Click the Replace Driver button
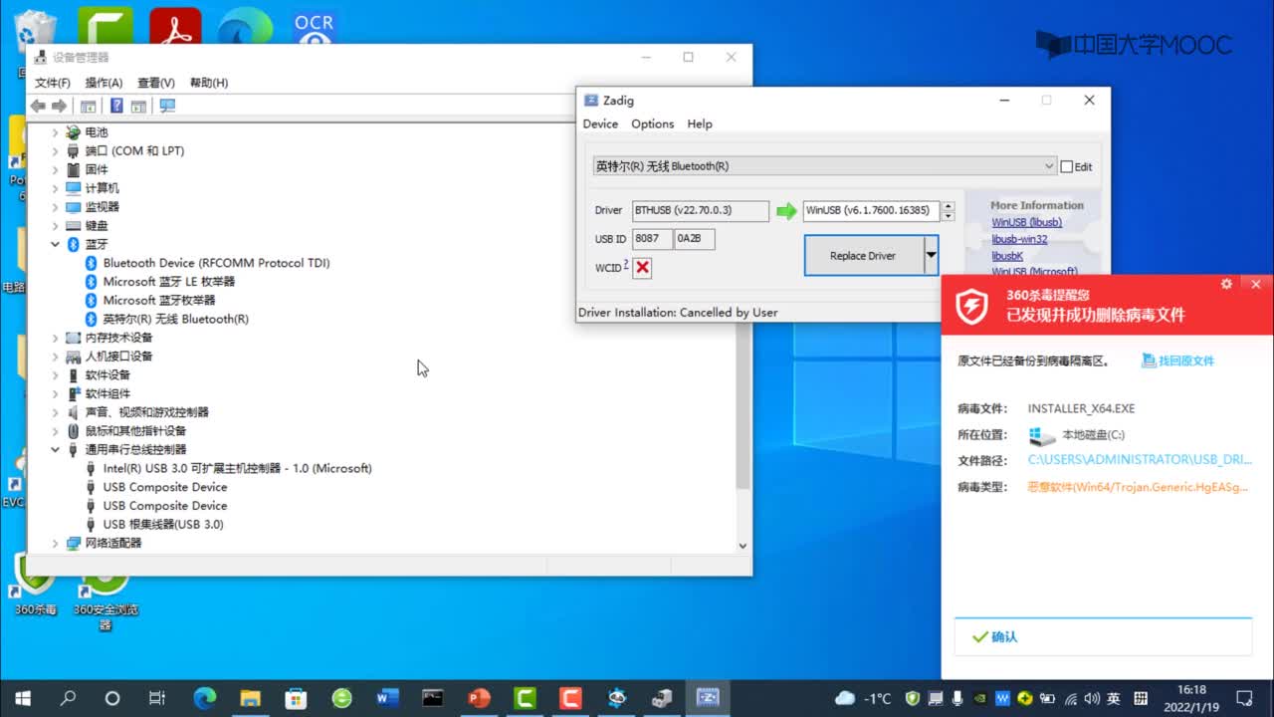1274x717 pixels. 864,256
